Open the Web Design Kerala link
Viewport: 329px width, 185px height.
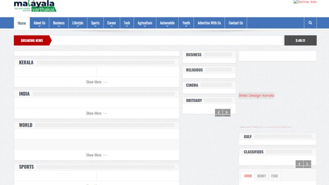pos(256,96)
